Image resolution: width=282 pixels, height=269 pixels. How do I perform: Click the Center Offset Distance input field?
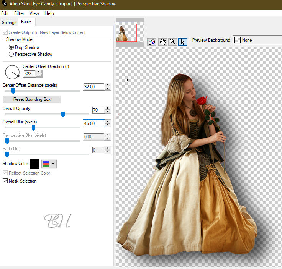point(93,87)
